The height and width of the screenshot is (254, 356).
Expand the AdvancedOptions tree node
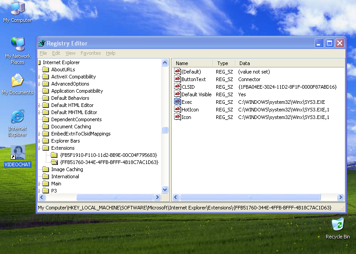pyautogui.click(x=39, y=84)
